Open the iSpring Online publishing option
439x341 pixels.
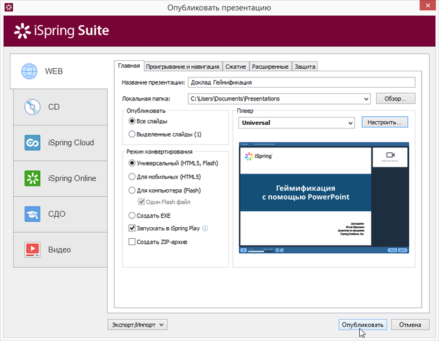tap(60, 178)
